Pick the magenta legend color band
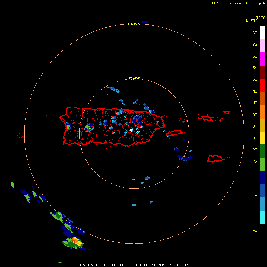Screen dimensions: 267x267 tap(262, 59)
